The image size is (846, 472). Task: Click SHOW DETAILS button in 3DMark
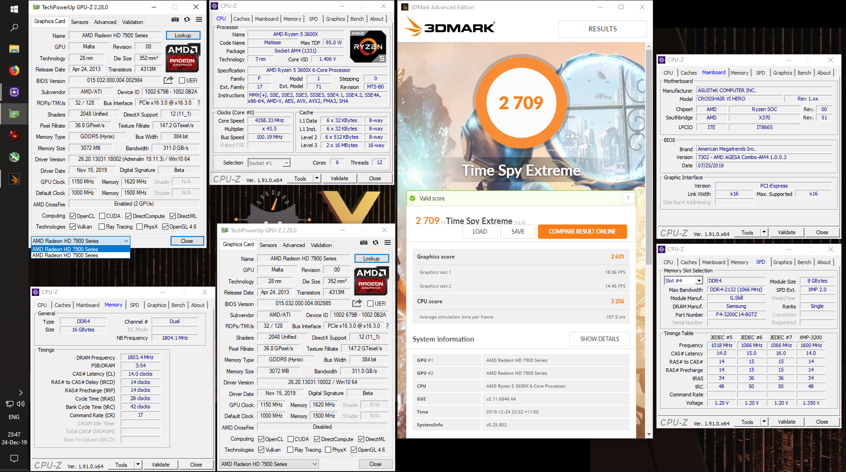tap(599, 339)
